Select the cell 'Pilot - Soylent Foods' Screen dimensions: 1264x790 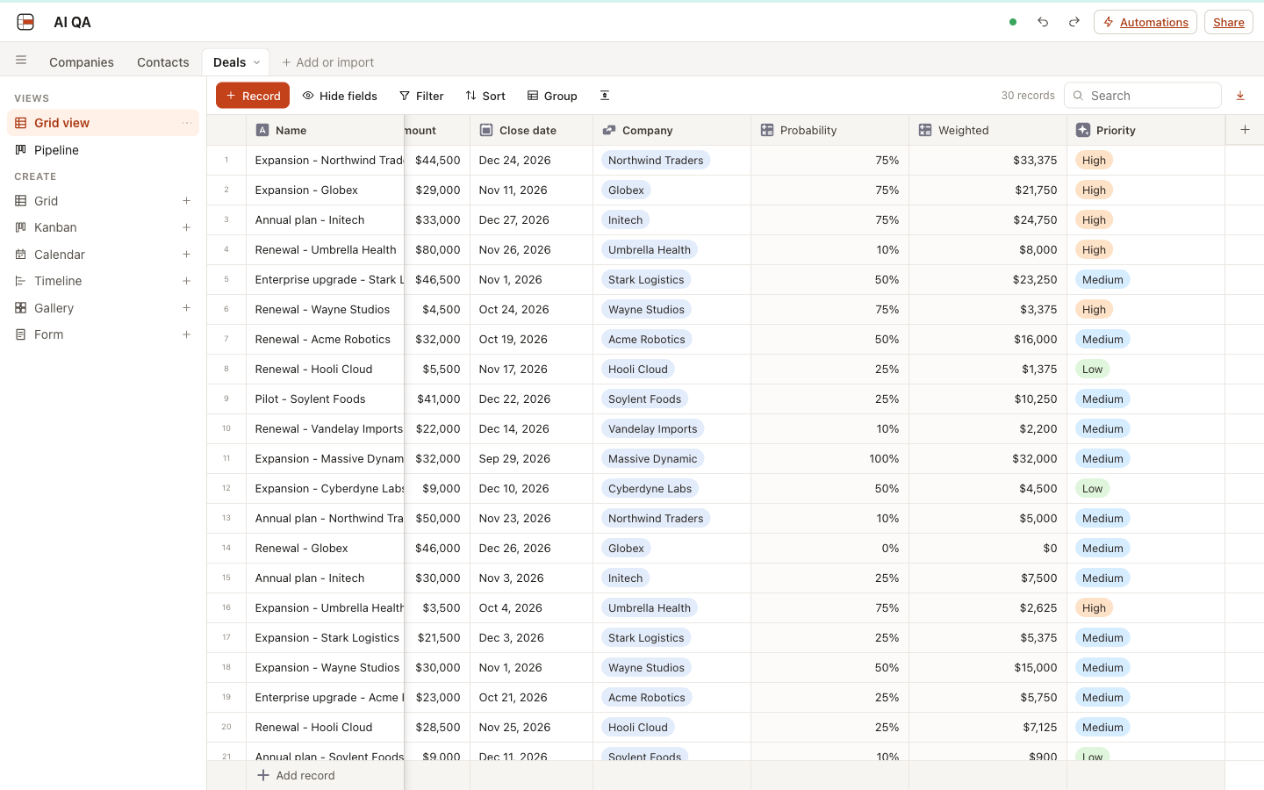tap(326, 399)
